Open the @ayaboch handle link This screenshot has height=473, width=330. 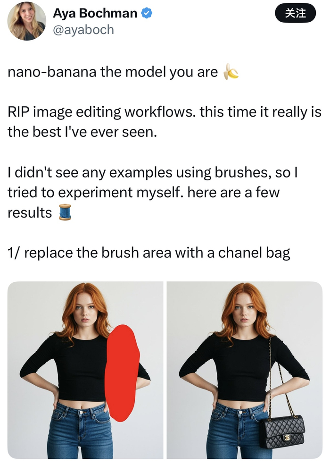coord(83,30)
